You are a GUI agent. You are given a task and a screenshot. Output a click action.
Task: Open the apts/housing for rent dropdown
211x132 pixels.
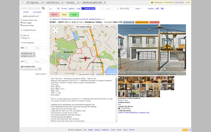pos(94,2)
